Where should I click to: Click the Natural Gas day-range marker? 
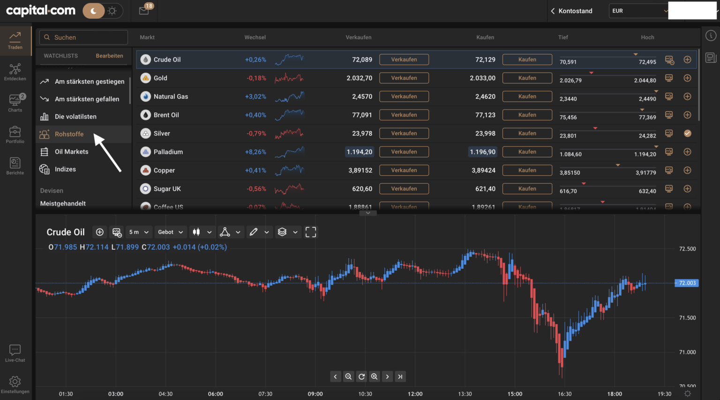[x=656, y=90]
